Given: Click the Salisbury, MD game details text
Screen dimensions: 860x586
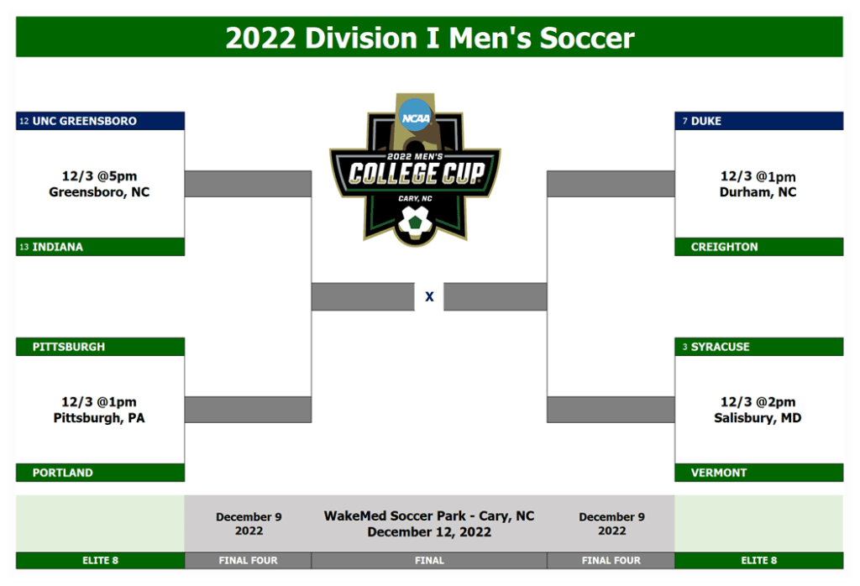Looking at the screenshot, I should pyautogui.click(x=758, y=410).
